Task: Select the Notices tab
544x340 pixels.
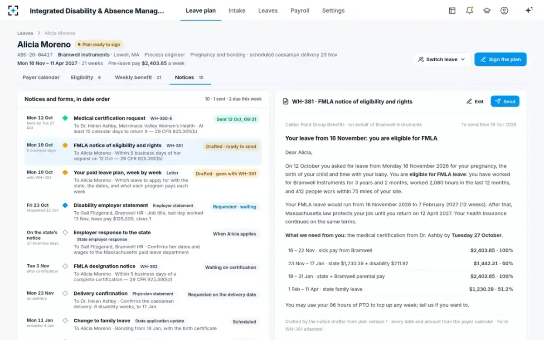Action: pos(189,78)
